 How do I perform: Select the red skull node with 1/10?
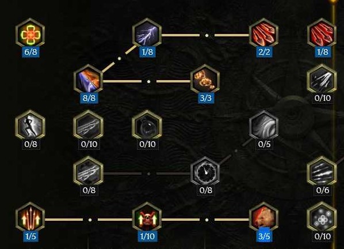[147, 219]
